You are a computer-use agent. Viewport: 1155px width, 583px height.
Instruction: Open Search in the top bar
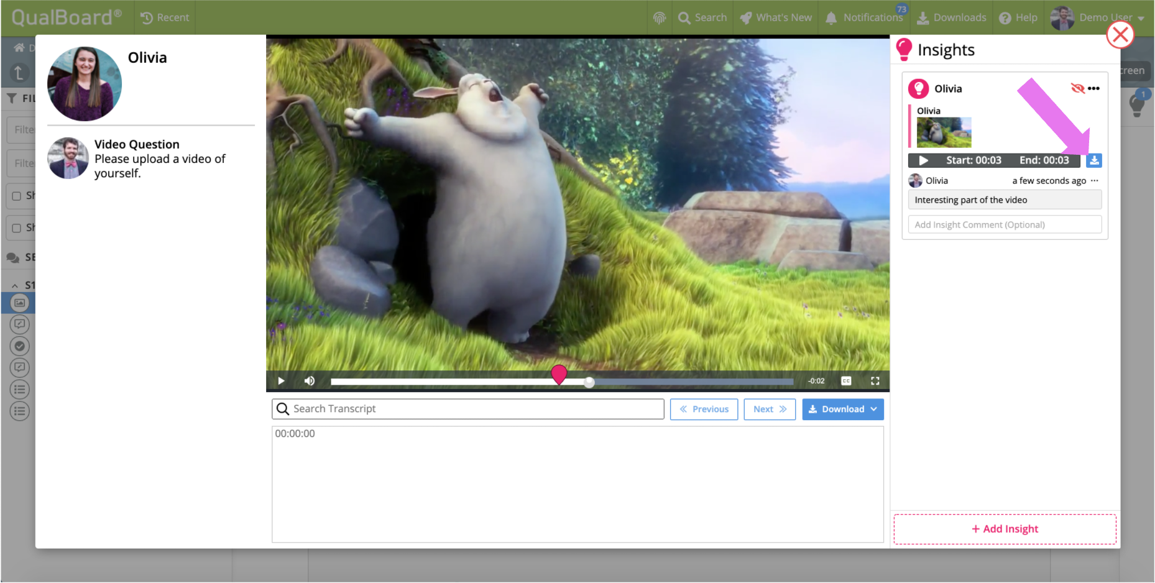click(702, 17)
